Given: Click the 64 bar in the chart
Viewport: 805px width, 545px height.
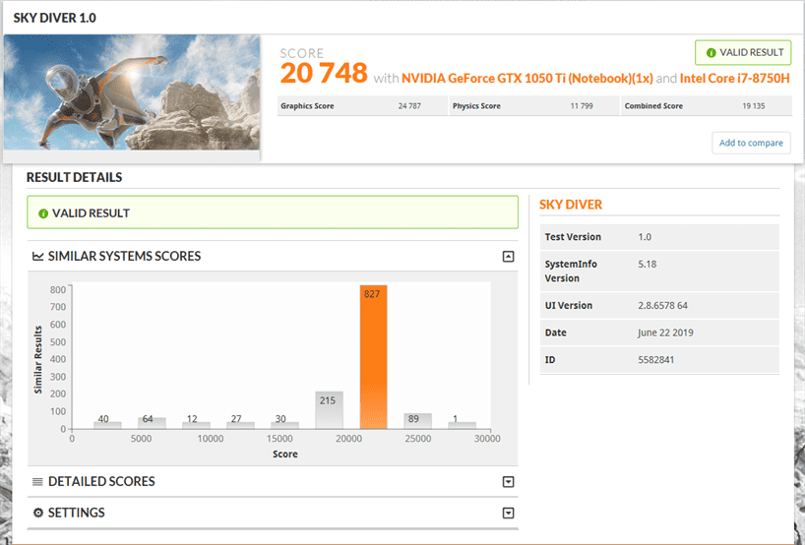Looking at the screenshot, I should (152, 423).
